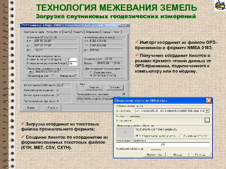Select the 'Координаты' tab in GPS monitor

coord(54,32)
